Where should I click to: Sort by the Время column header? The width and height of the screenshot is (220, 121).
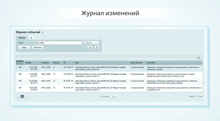tap(28, 63)
